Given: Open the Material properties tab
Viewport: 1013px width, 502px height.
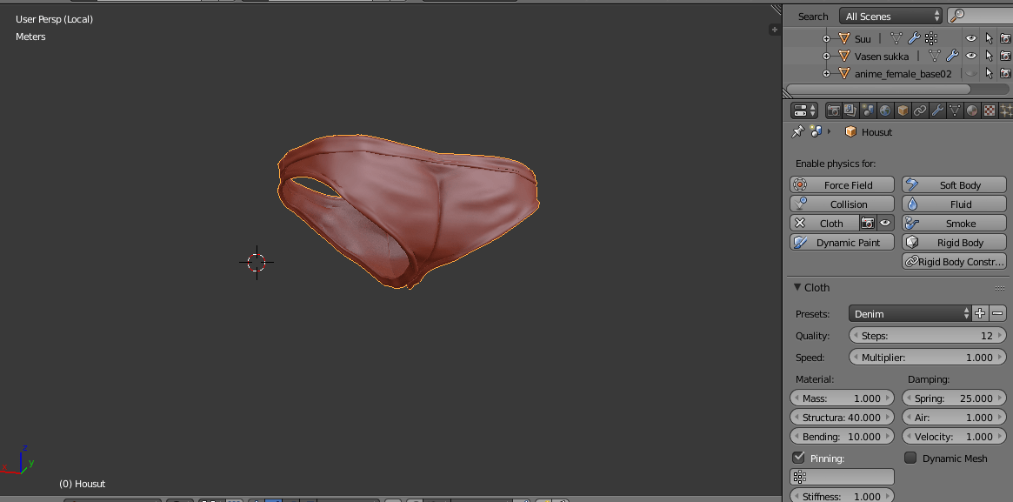Looking at the screenshot, I should coord(970,110).
